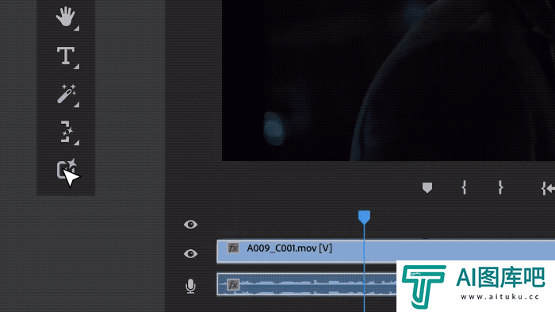Select the sparkle mask tool under the cursor
Viewport: 555px width, 312px height.
click(66, 169)
